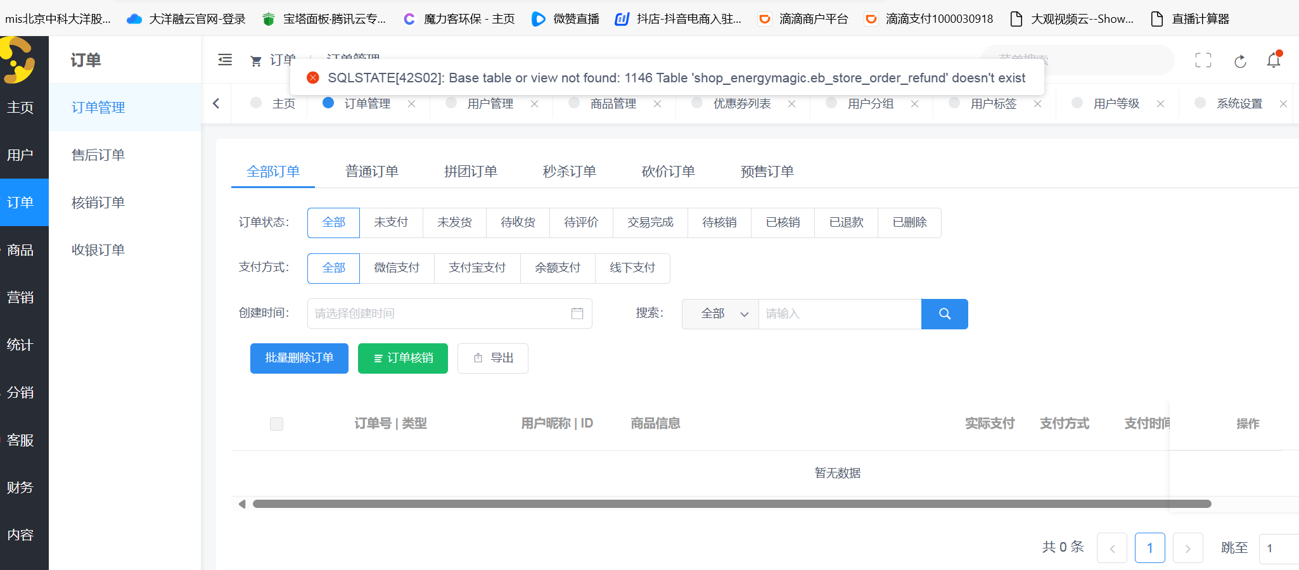The image size is (1299, 570).
Task: Open 核销订单 in side menu
Action: click(x=125, y=203)
